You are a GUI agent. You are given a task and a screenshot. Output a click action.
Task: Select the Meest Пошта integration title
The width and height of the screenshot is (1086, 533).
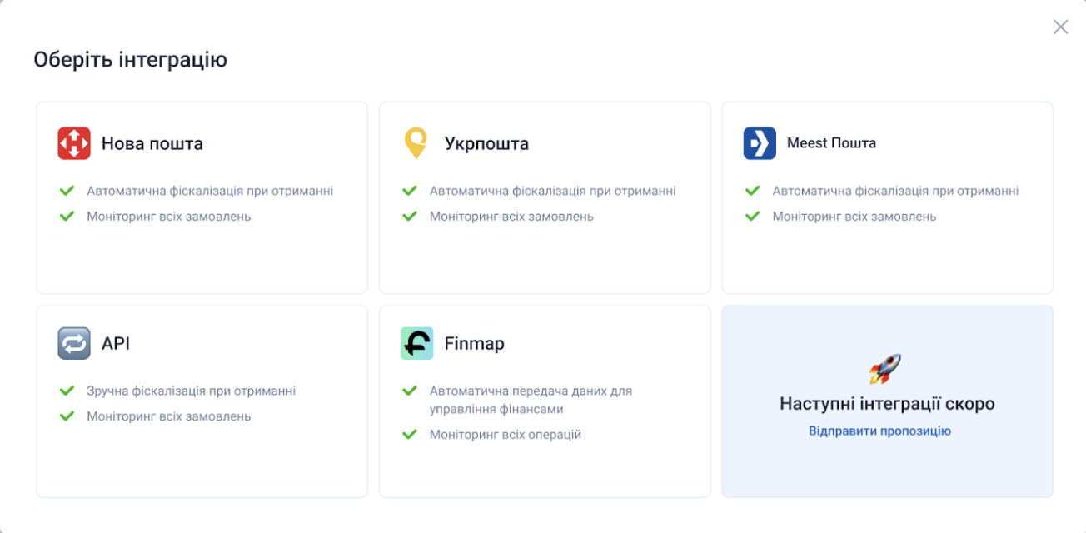831,143
